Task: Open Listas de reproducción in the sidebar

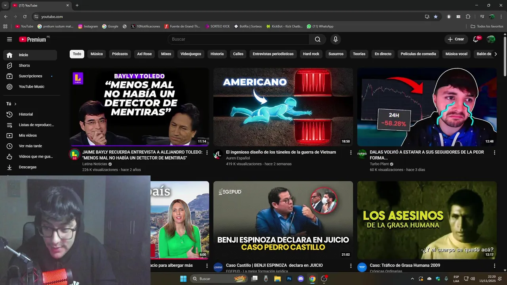Action: click(30, 125)
